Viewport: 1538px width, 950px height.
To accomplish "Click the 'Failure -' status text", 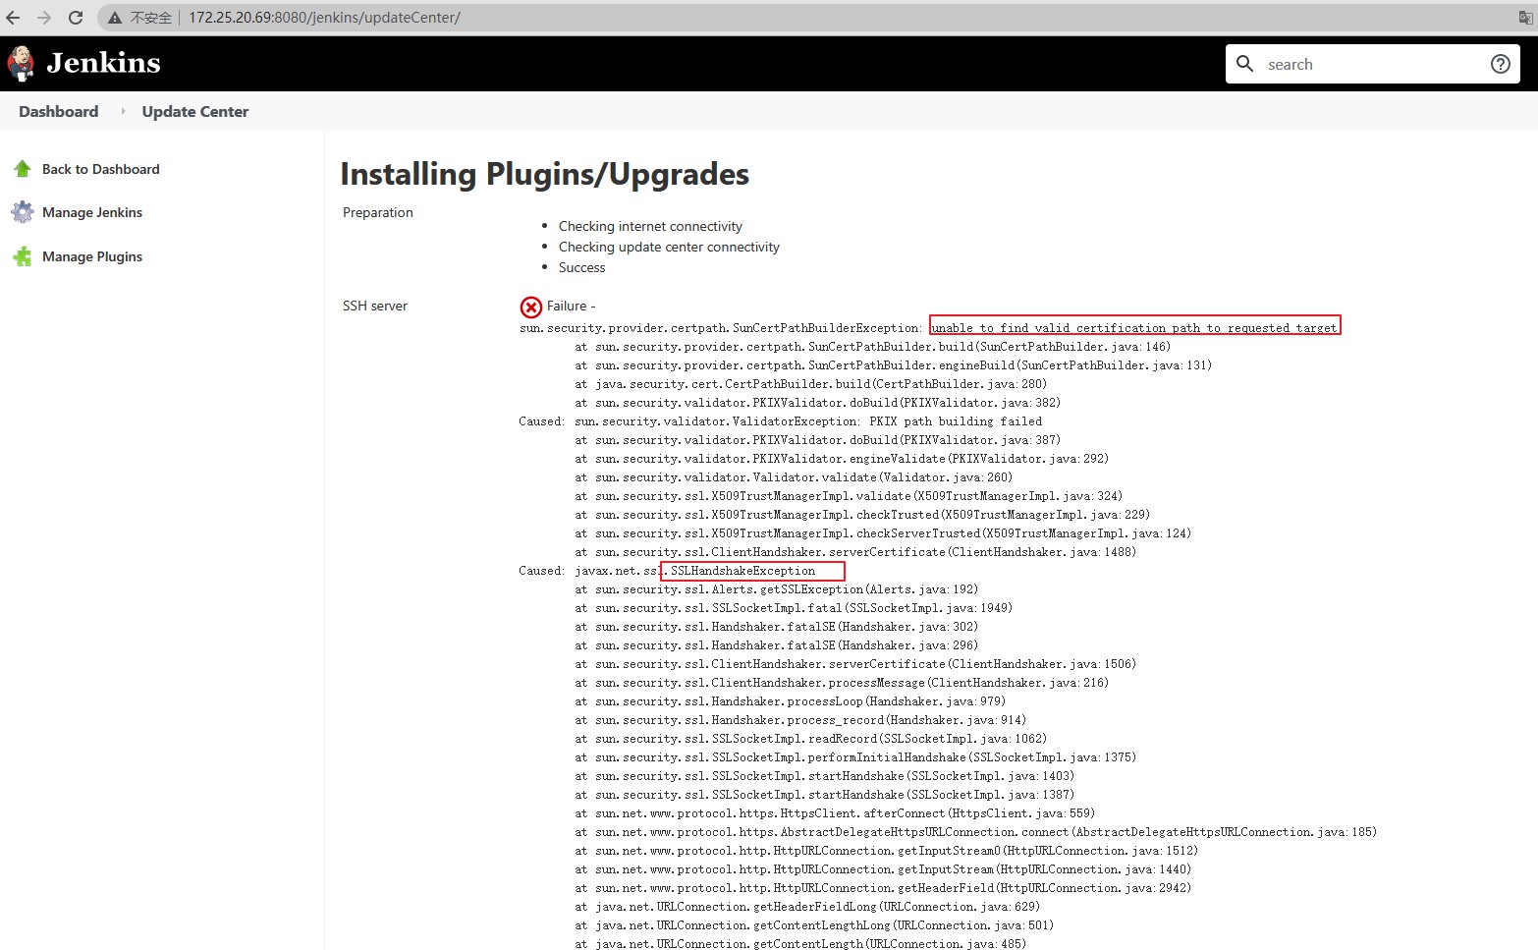I will click(572, 306).
